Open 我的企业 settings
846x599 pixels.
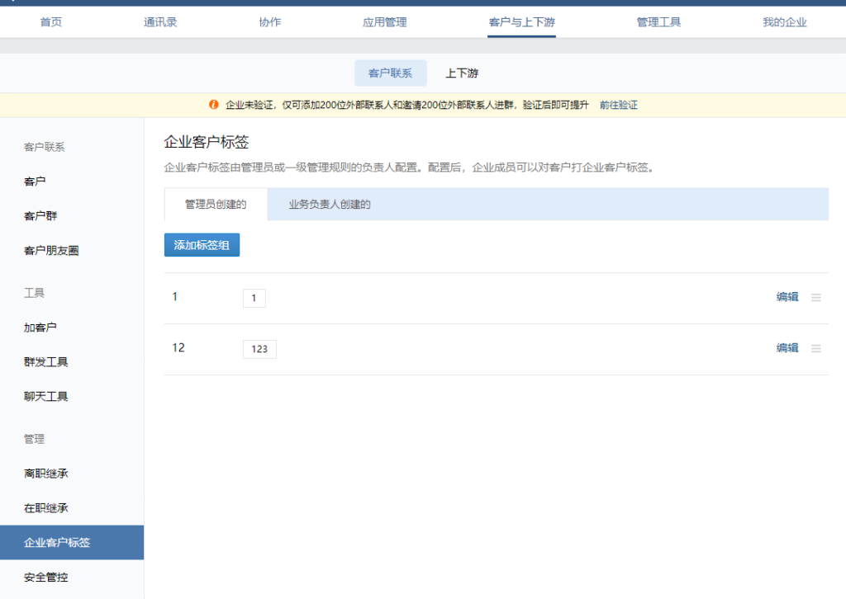[783, 22]
